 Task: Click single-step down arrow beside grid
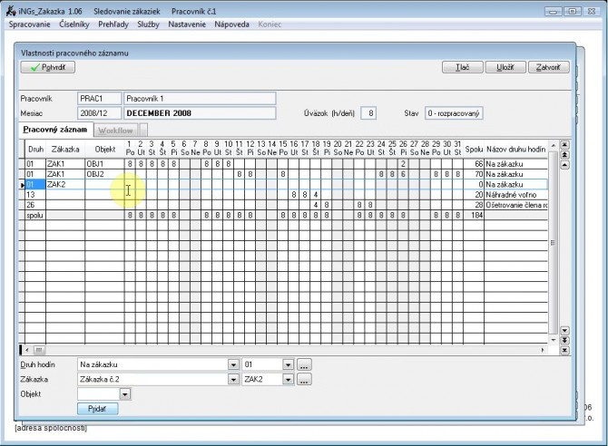point(565,331)
